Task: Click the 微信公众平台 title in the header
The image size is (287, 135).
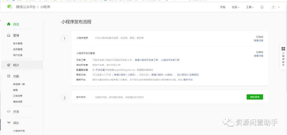Action: coord(26,7)
